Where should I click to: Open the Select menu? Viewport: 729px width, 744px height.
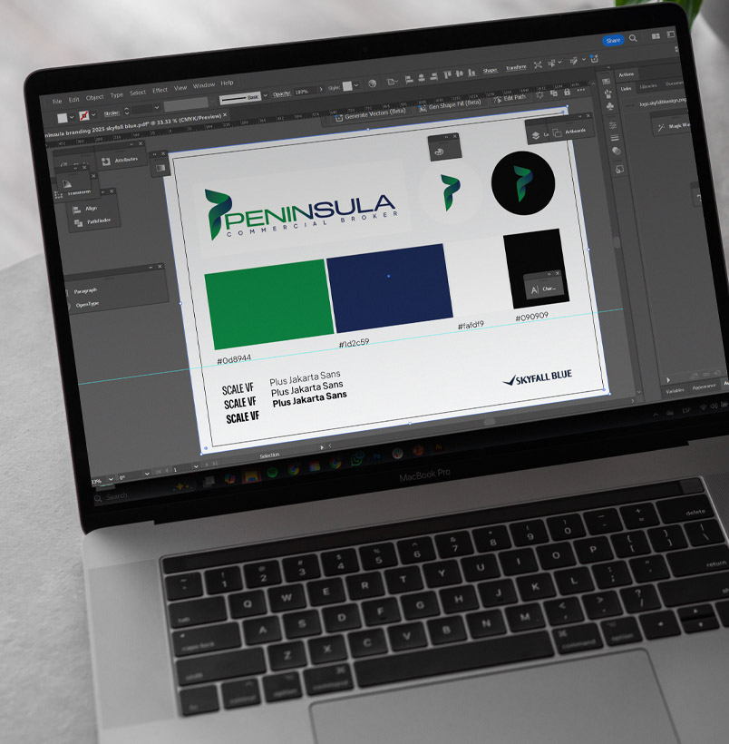[x=138, y=93]
